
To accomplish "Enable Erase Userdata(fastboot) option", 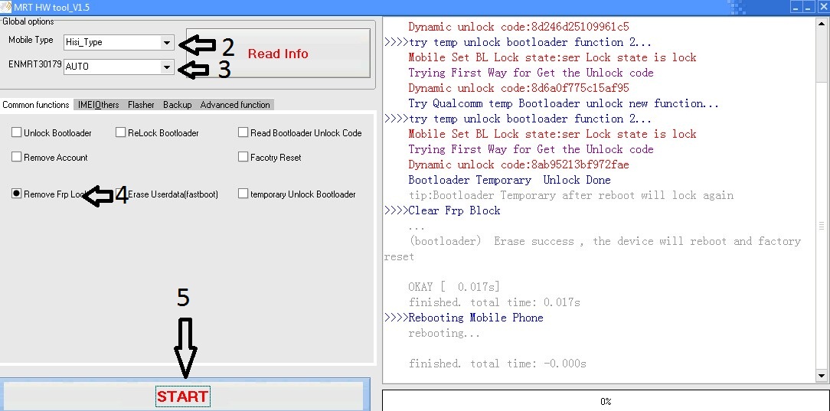I will point(120,194).
